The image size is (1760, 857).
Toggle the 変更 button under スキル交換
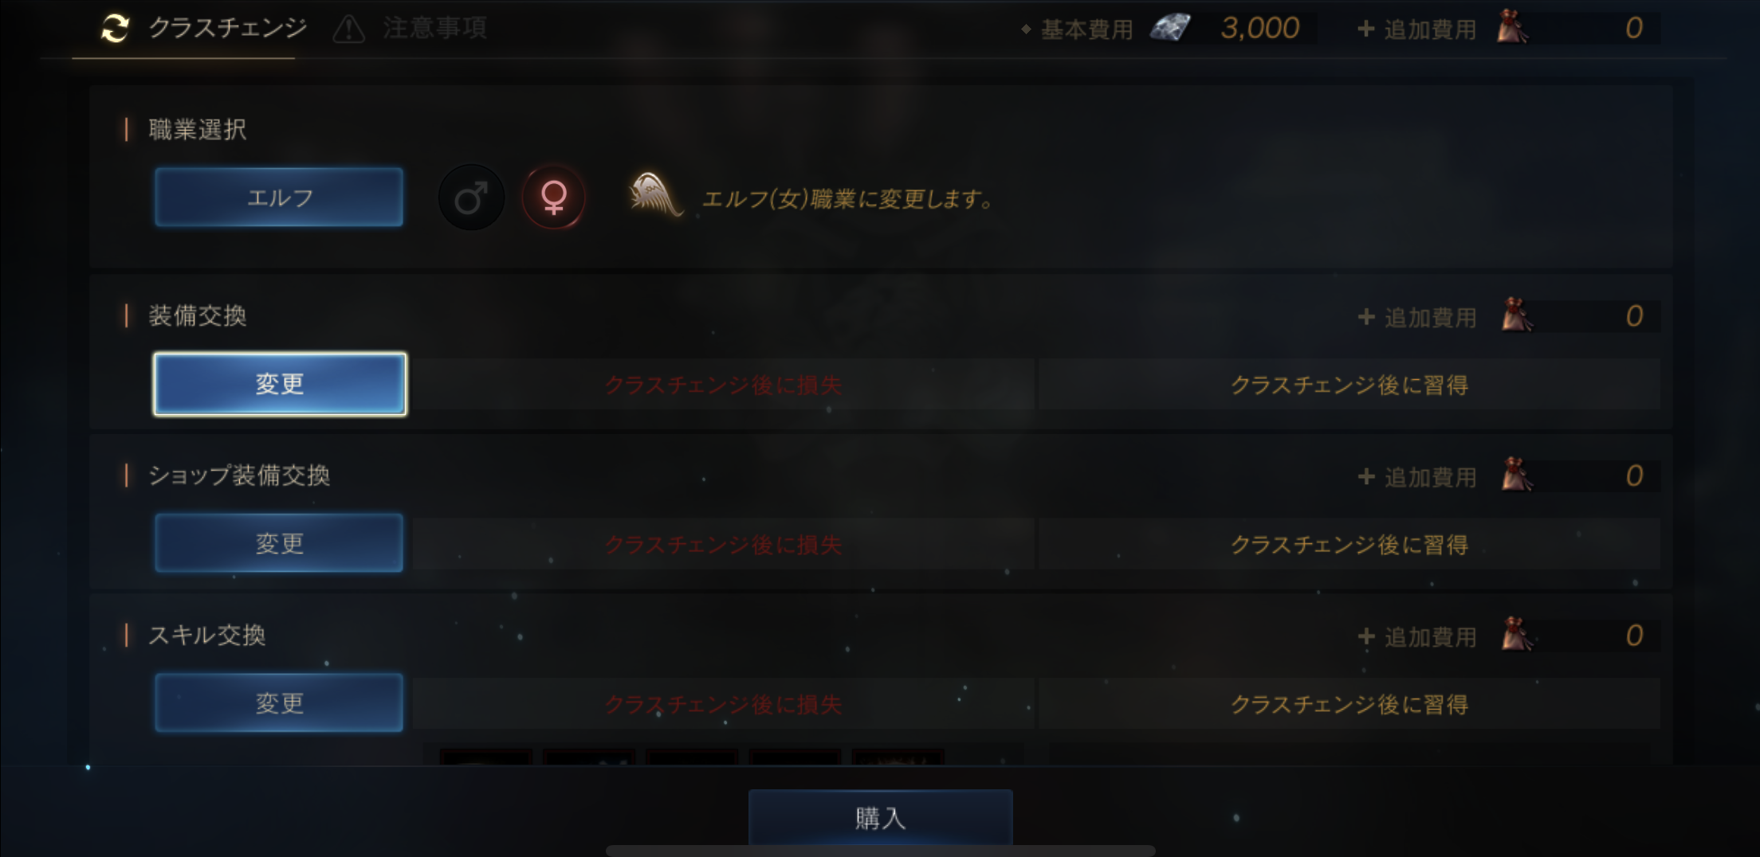click(x=279, y=702)
